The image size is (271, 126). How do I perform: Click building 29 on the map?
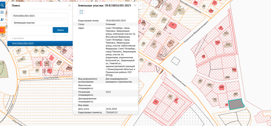tap(173, 25)
